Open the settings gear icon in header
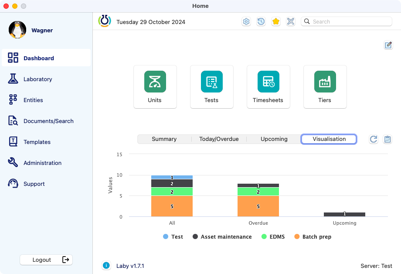 click(x=246, y=21)
